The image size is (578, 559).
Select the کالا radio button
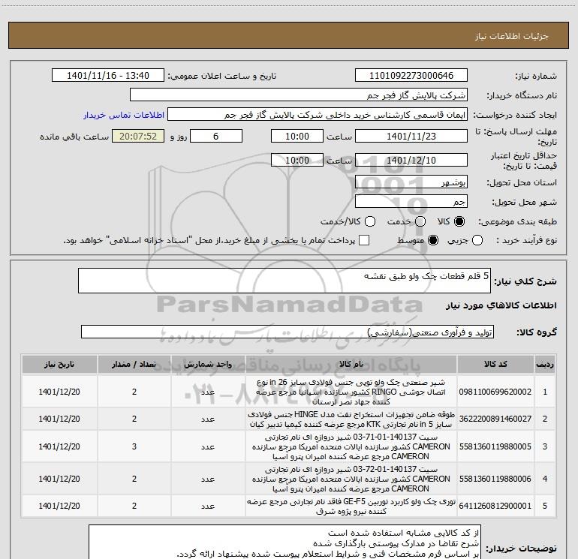click(459, 221)
